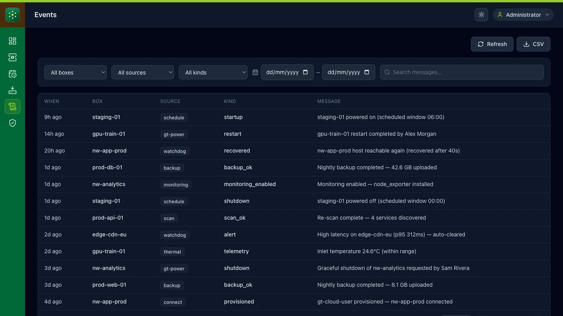This screenshot has width=563, height=316.
Task: Click the watchdog tag in the recovered row
Action: [175, 151]
